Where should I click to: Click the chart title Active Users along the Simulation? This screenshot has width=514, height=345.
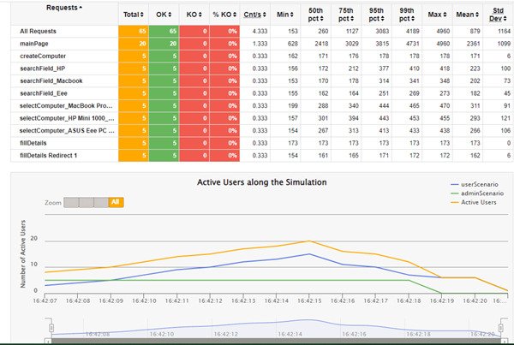261,182
